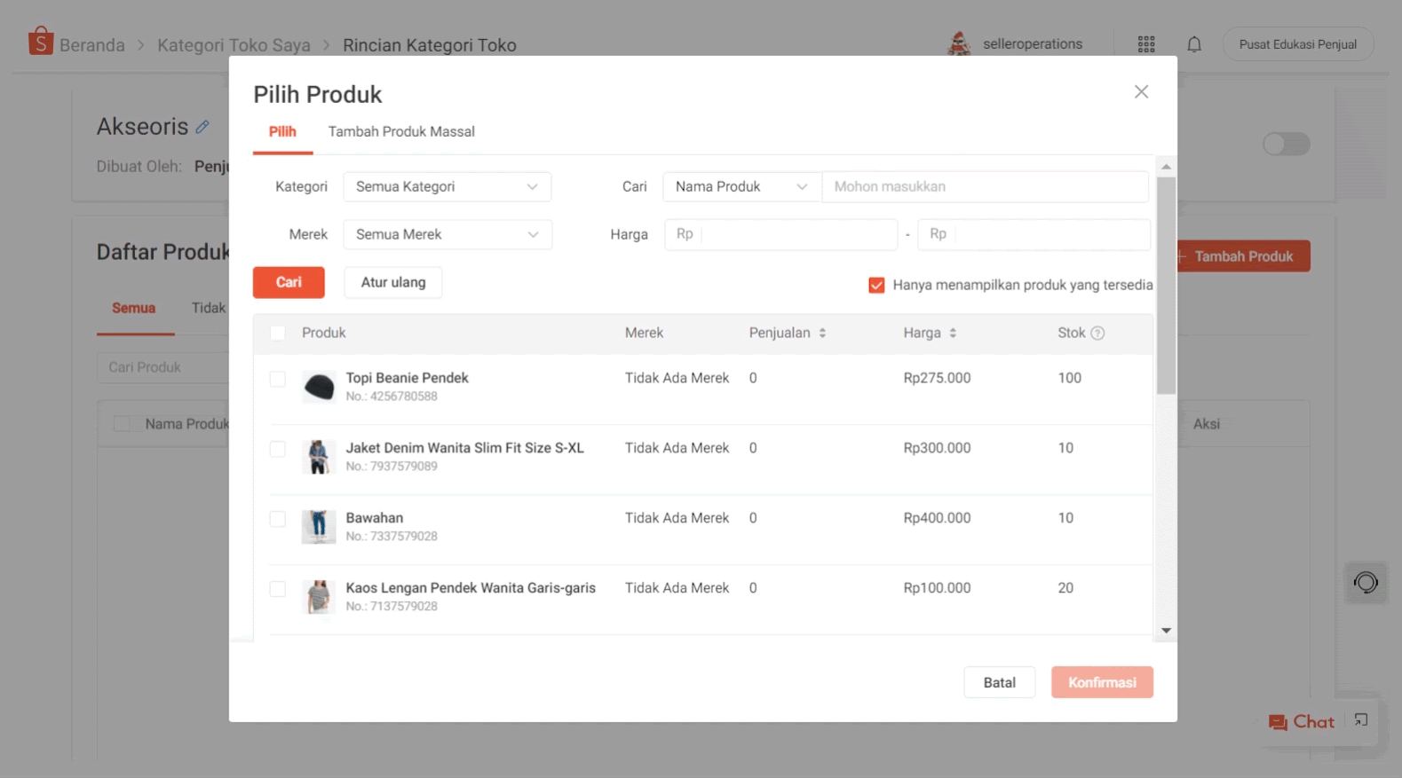Sort by Harga column arrows
1402x778 pixels.
[x=953, y=334]
